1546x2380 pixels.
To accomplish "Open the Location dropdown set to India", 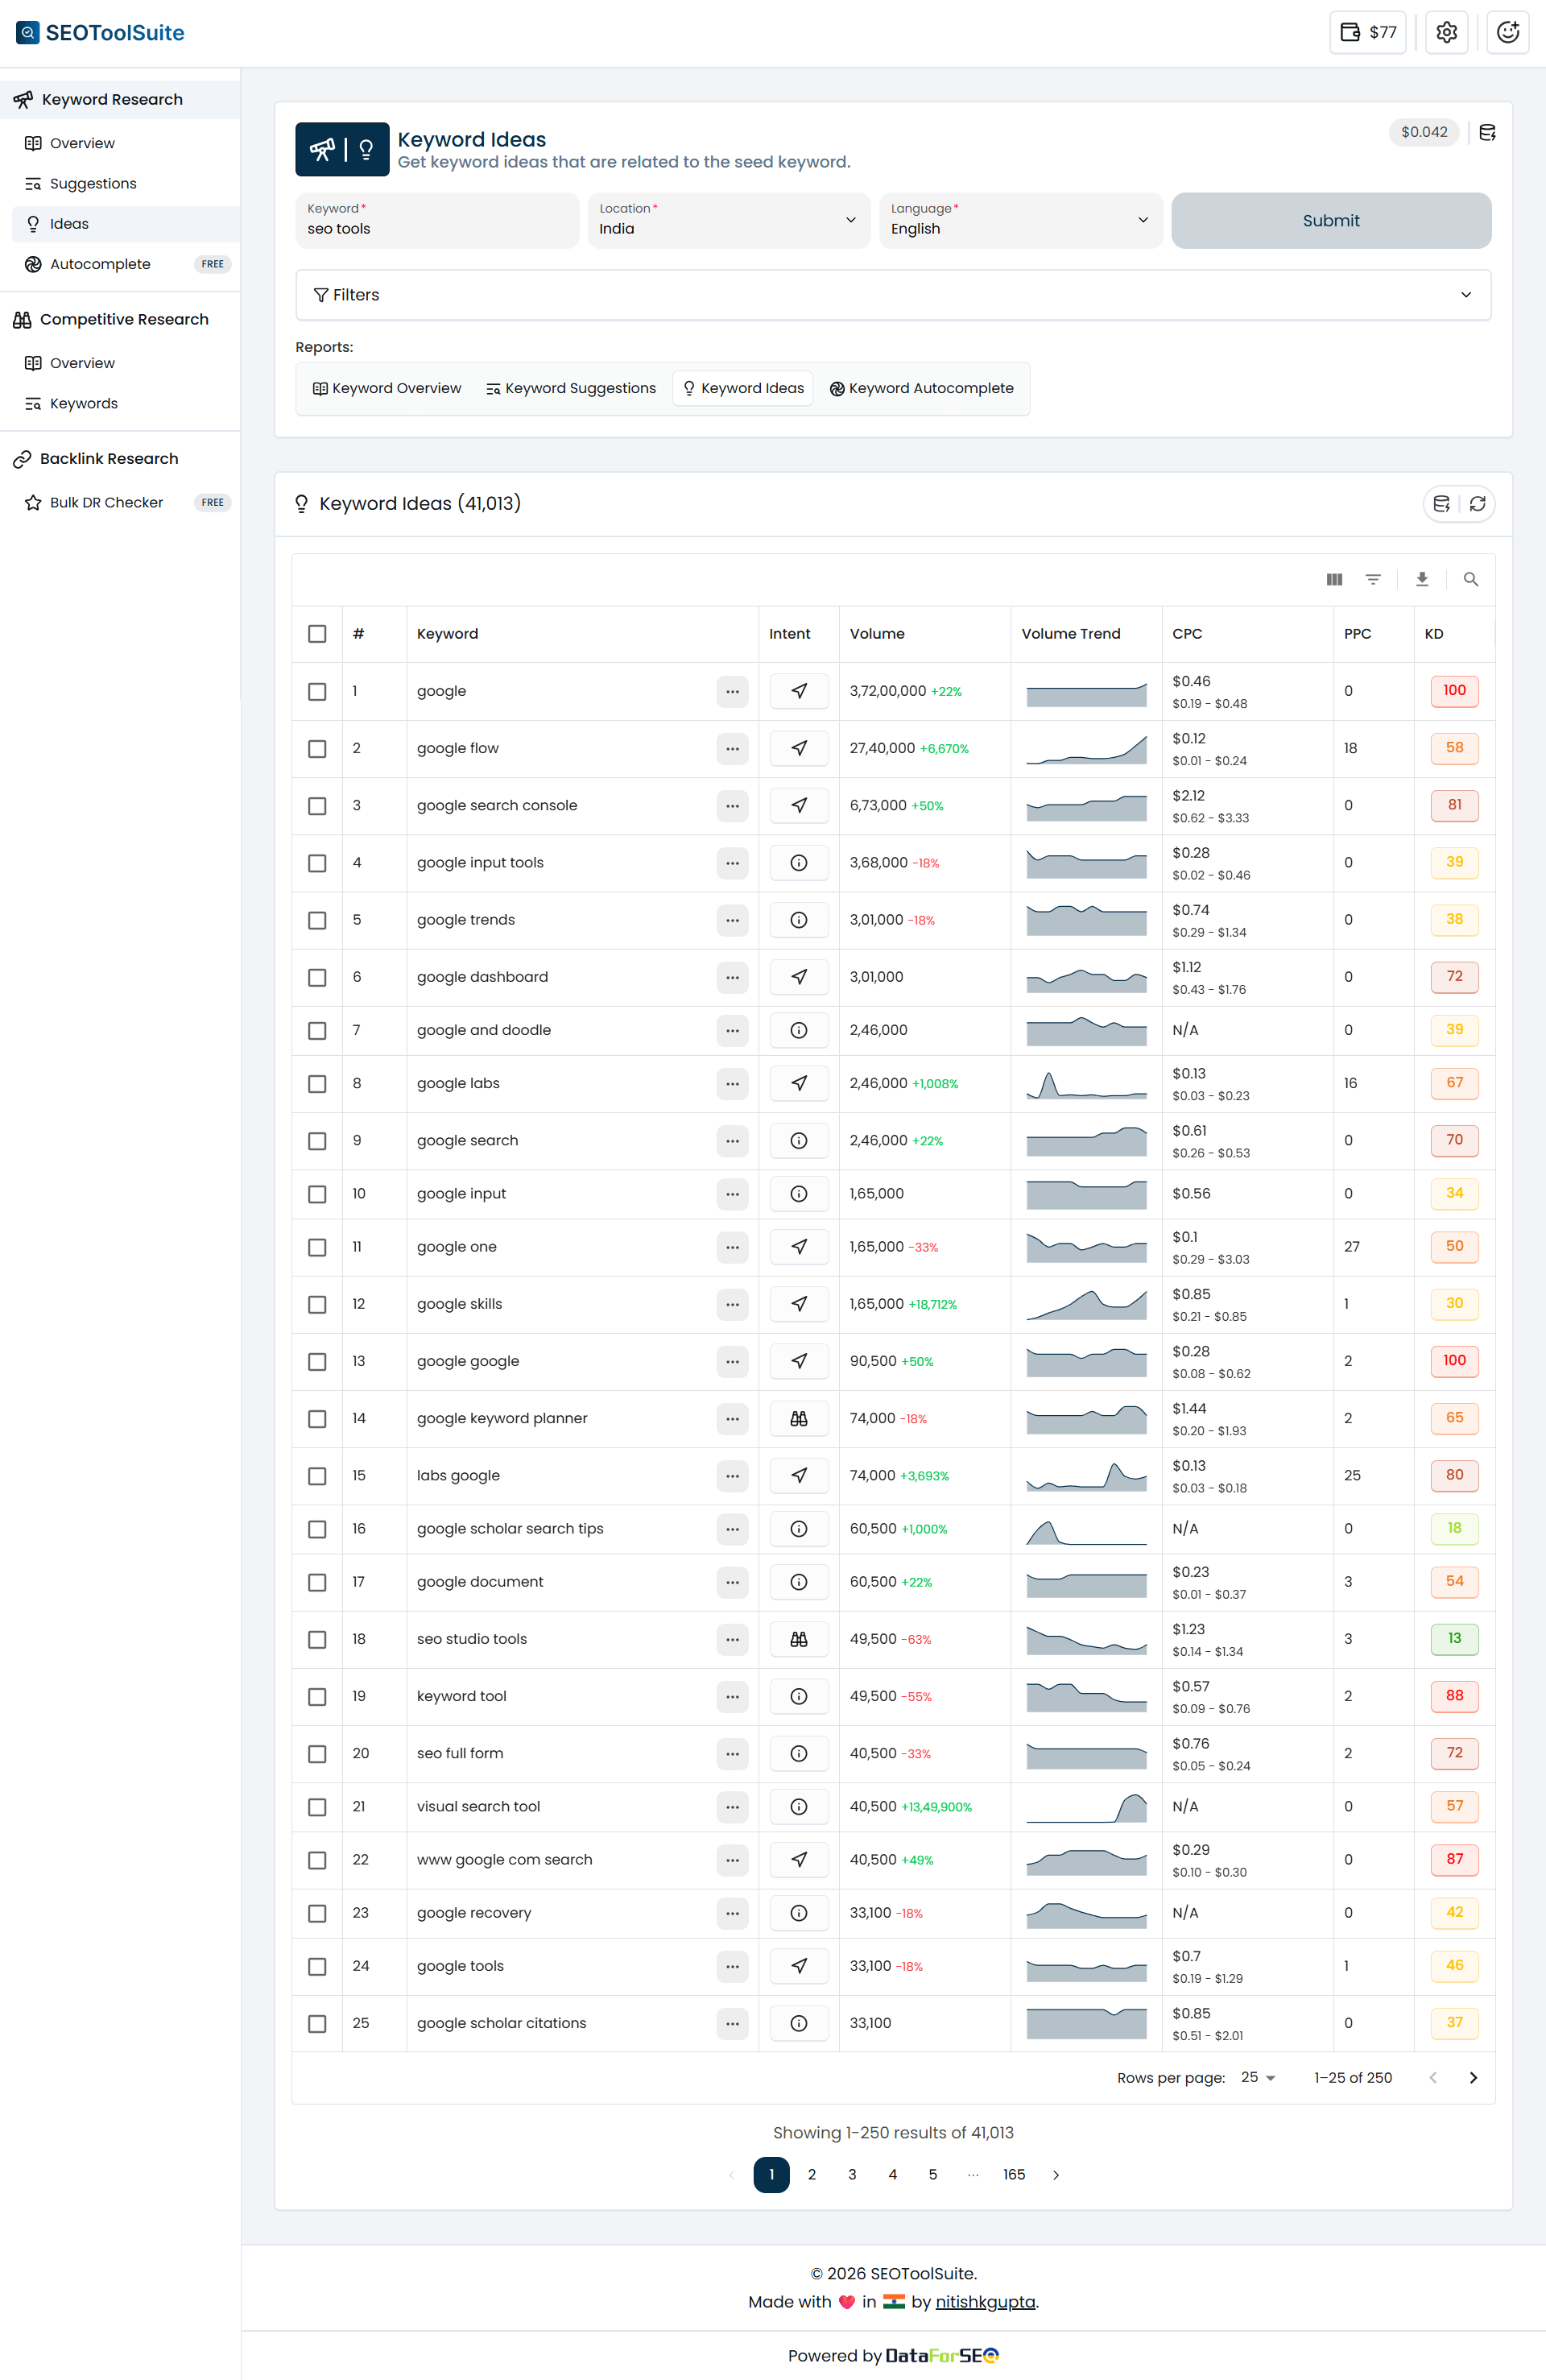I will tap(728, 220).
